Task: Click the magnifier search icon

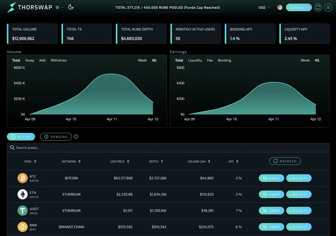Action: [12, 148]
